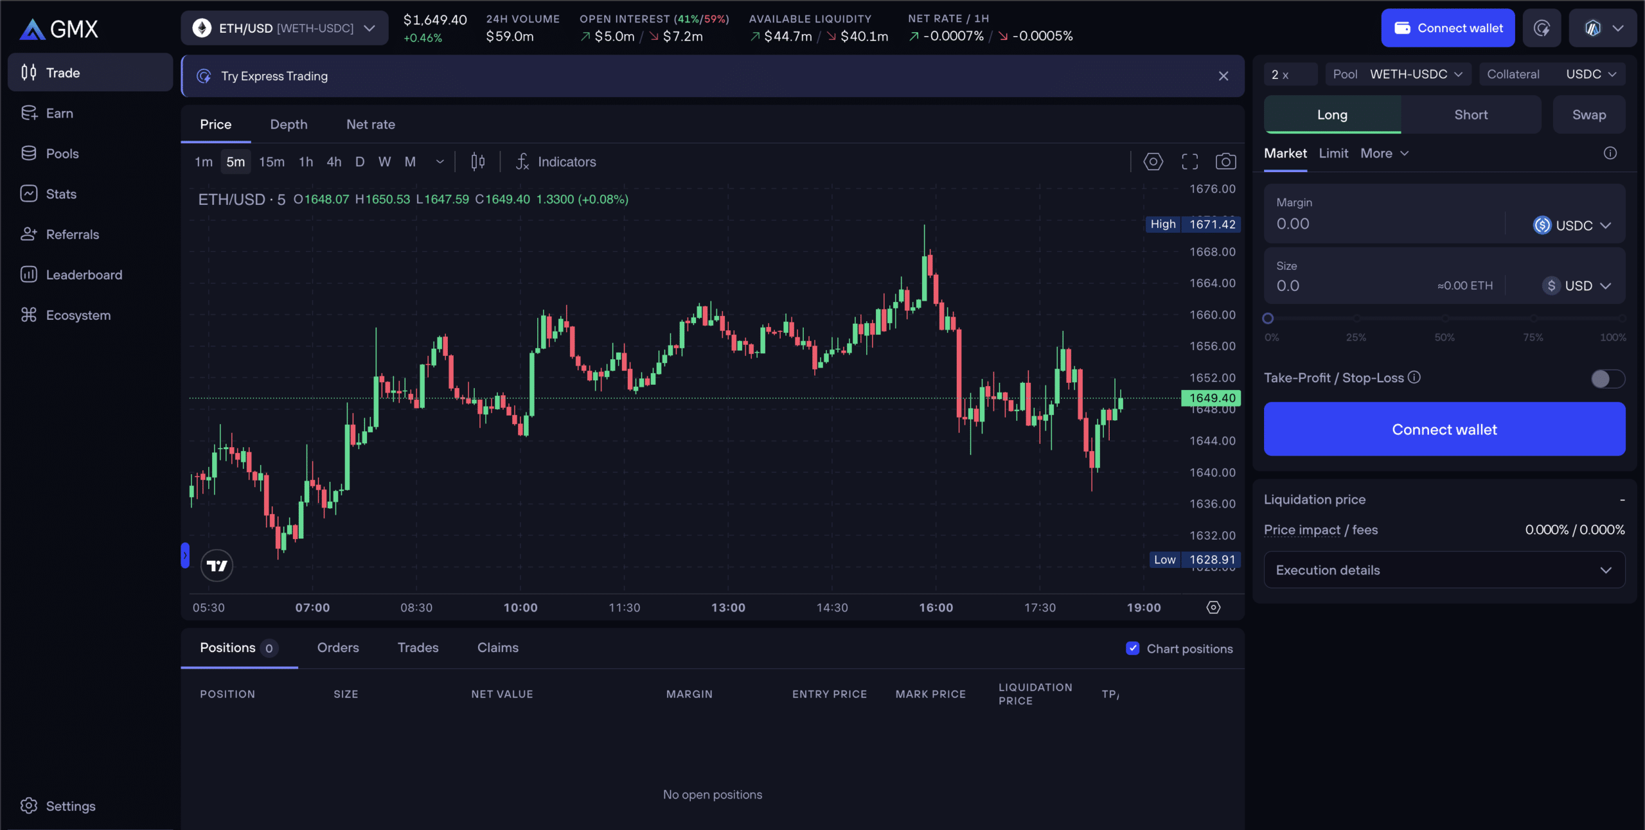
Task: Expand more timeframe options chevron
Action: pyautogui.click(x=440, y=162)
